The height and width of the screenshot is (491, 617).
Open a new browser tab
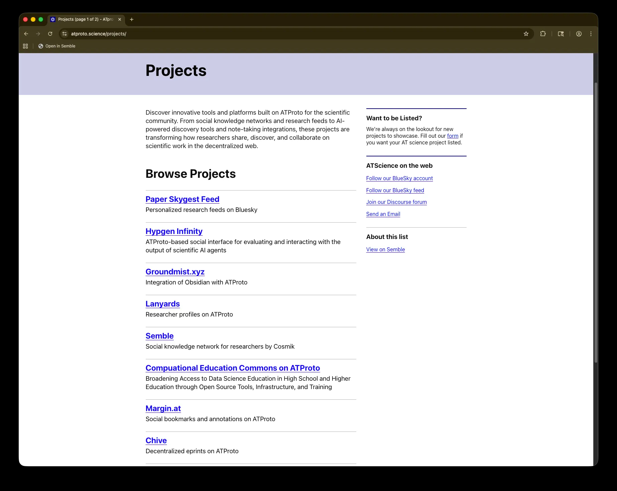[x=132, y=19]
